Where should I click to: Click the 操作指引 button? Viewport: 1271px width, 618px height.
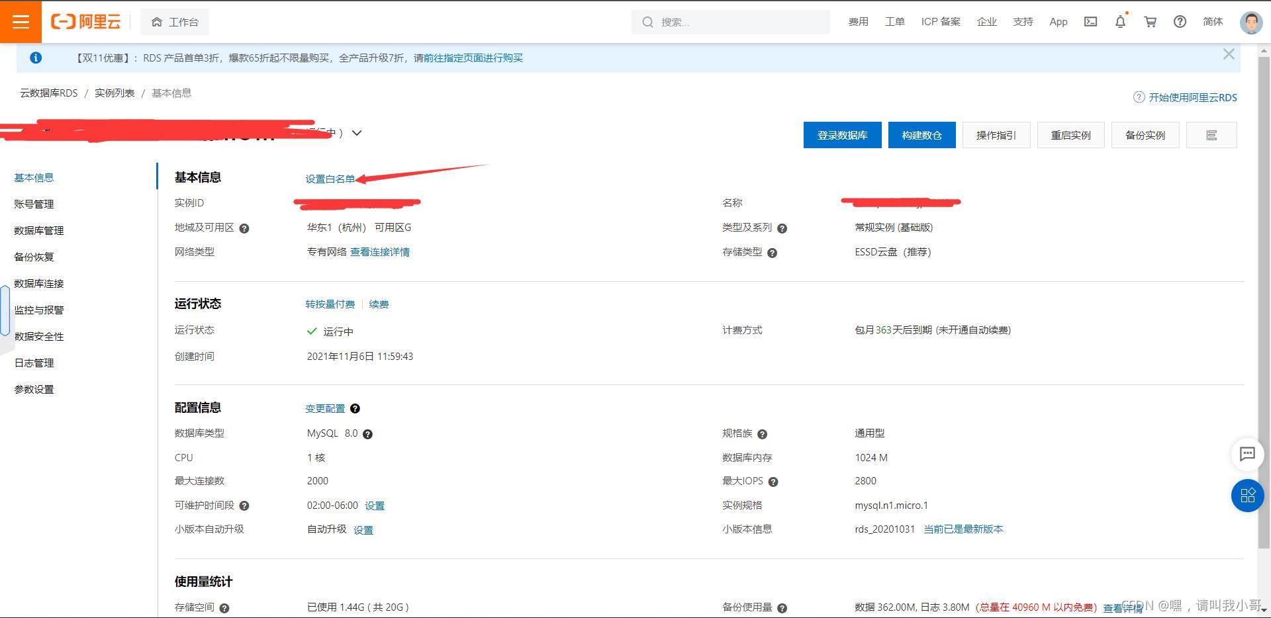(x=996, y=135)
